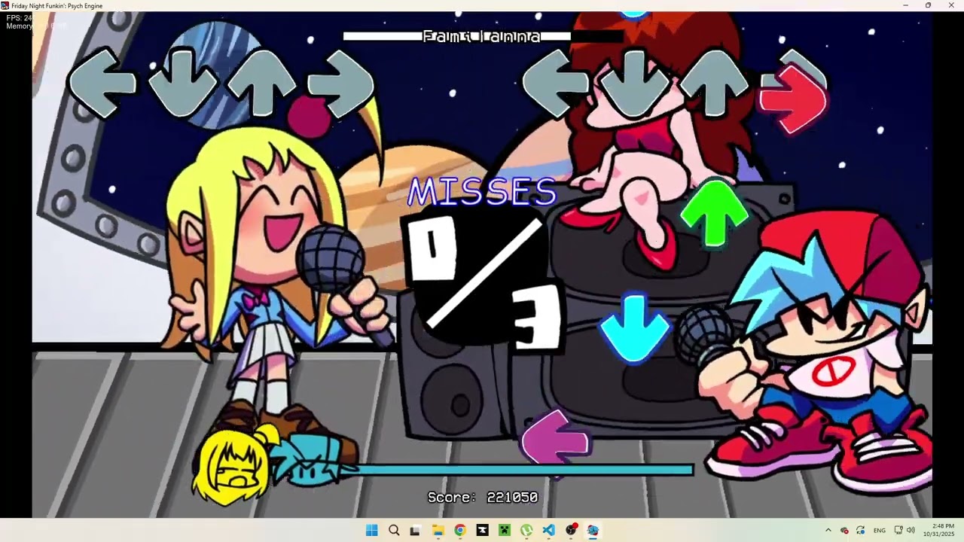Launch Google Chrome from taskbar
The height and width of the screenshot is (542, 964).
[459, 530]
